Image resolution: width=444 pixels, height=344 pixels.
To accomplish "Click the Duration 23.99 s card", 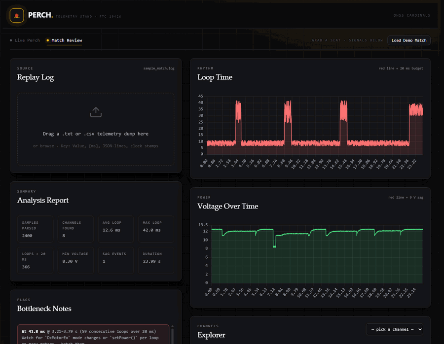I will (x=156, y=260).
